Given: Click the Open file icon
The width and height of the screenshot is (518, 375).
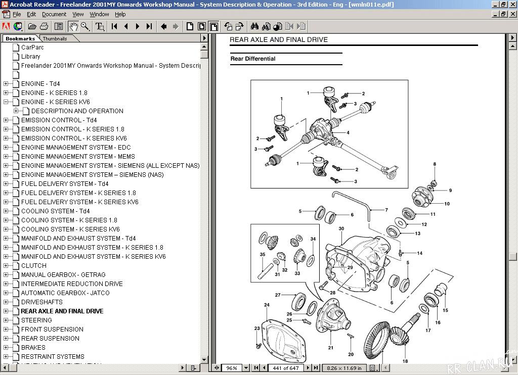Looking at the screenshot, I should pos(31,26).
